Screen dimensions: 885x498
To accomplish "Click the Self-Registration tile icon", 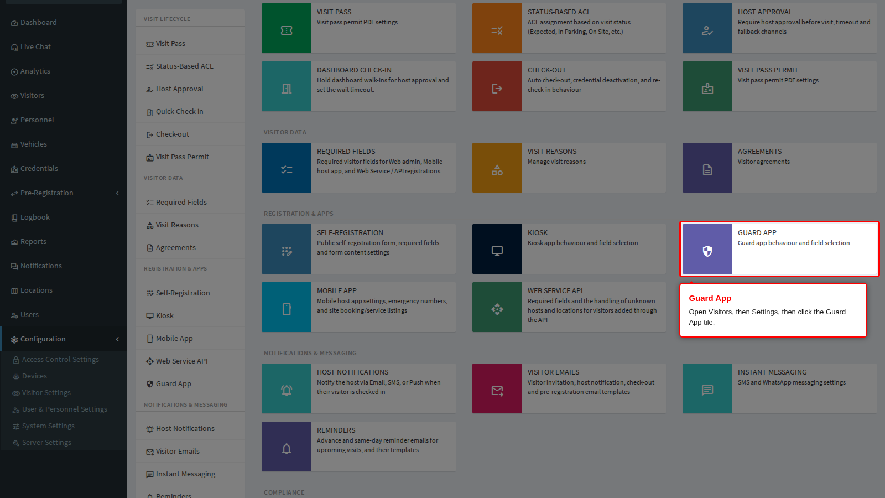I will [x=287, y=249].
